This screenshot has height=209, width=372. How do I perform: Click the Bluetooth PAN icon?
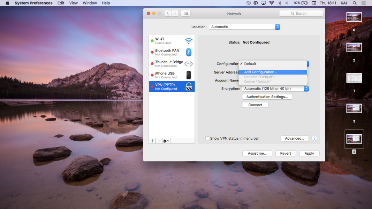pos(189,52)
